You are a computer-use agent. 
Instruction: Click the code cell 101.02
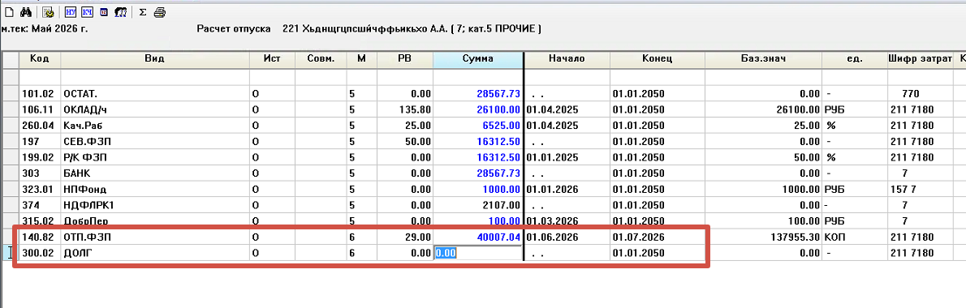(40, 93)
